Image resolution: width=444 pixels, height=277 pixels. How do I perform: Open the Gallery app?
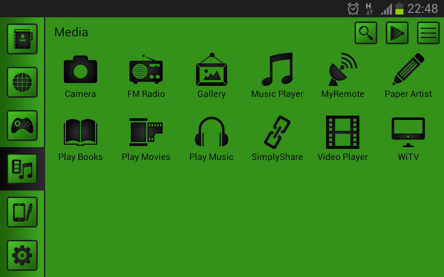coord(212,70)
